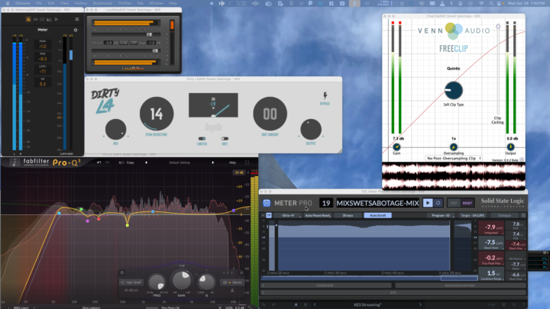
Task: Click the Copy button in Pro-Q 3
Action: point(131,163)
